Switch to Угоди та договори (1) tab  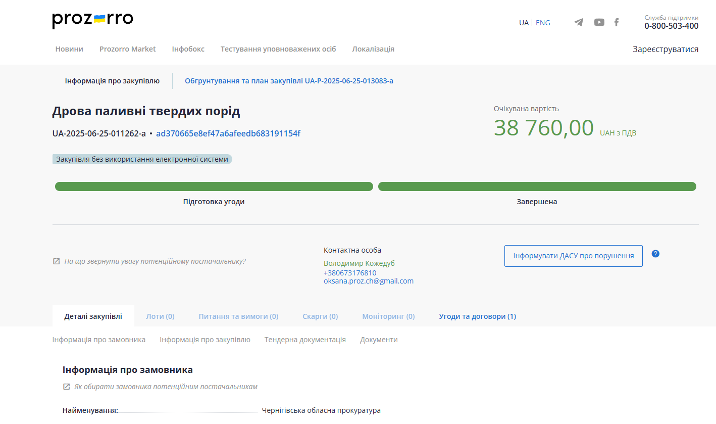[x=477, y=316]
